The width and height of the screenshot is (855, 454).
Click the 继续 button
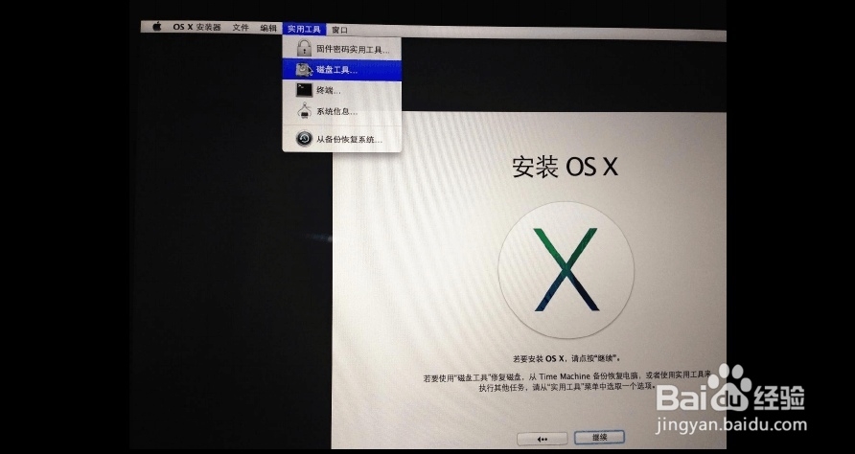pyautogui.click(x=599, y=437)
